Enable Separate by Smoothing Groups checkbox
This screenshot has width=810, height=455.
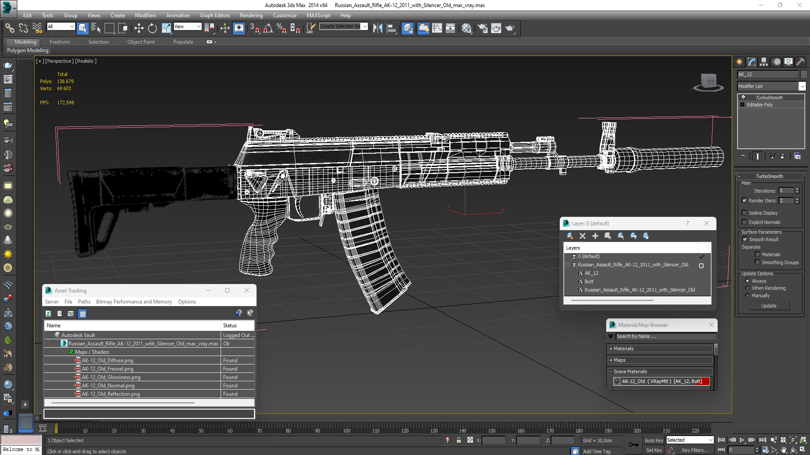click(757, 262)
